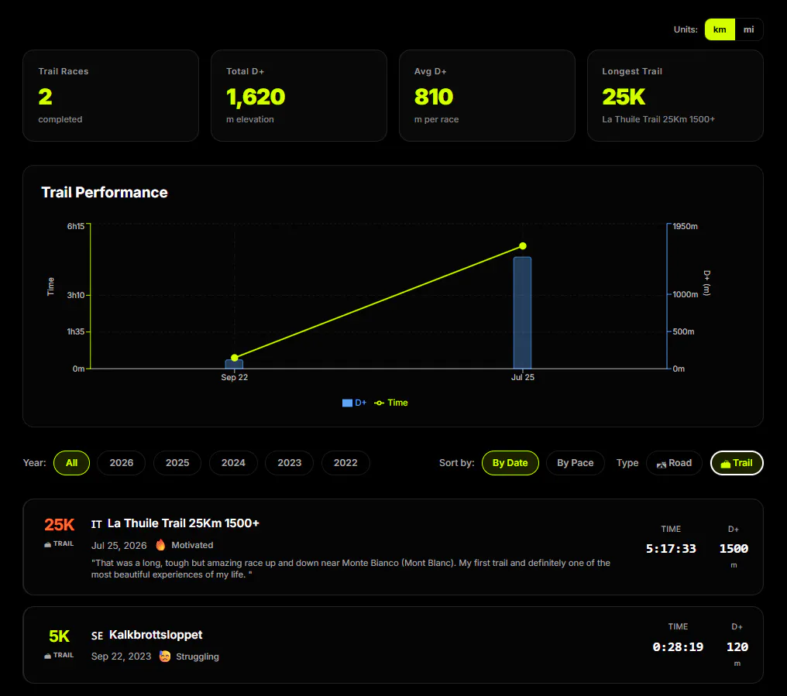Image resolution: width=787 pixels, height=696 pixels.
Task: Click the Avg D+ 810 card
Action: [487, 95]
